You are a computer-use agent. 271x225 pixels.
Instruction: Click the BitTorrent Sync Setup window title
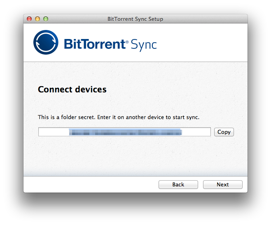[x=135, y=19]
